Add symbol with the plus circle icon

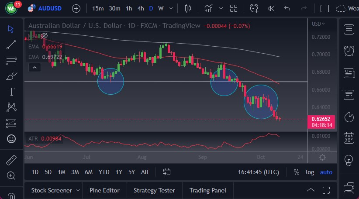[x=76, y=9]
